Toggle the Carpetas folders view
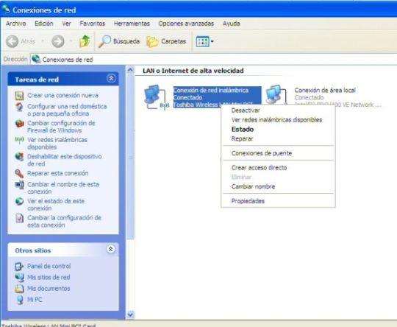 click(x=166, y=41)
